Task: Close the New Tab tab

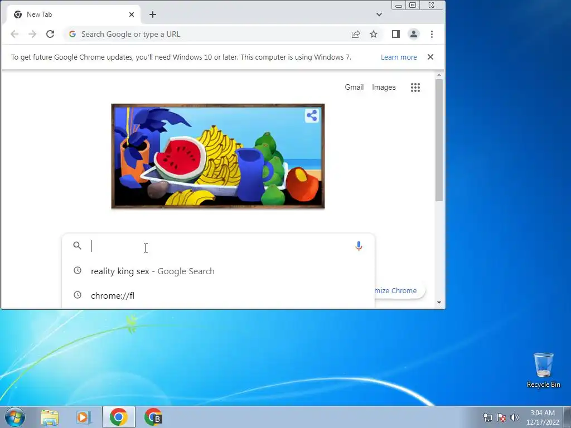Action: coord(132,14)
